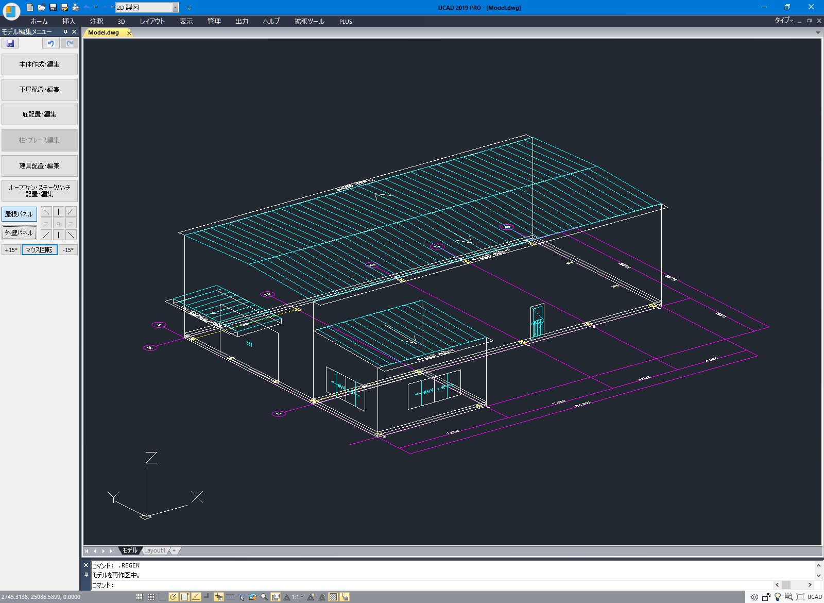Create a new drawing from quick access toolbar
This screenshot has height=603, width=824.
pos(30,7)
